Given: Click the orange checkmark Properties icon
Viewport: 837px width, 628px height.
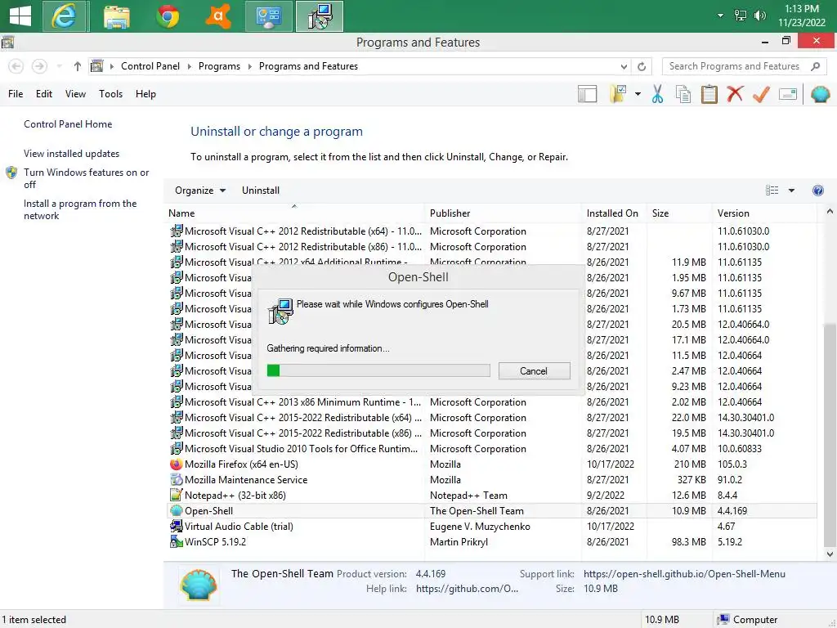Looking at the screenshot, I should coord(761,94).
